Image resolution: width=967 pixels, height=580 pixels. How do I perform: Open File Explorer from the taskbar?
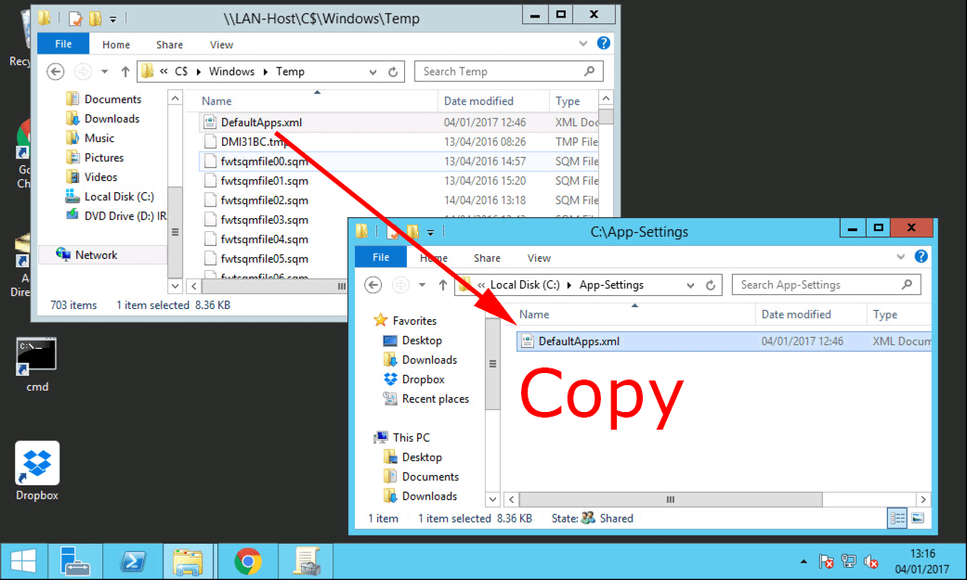point(189,561)
